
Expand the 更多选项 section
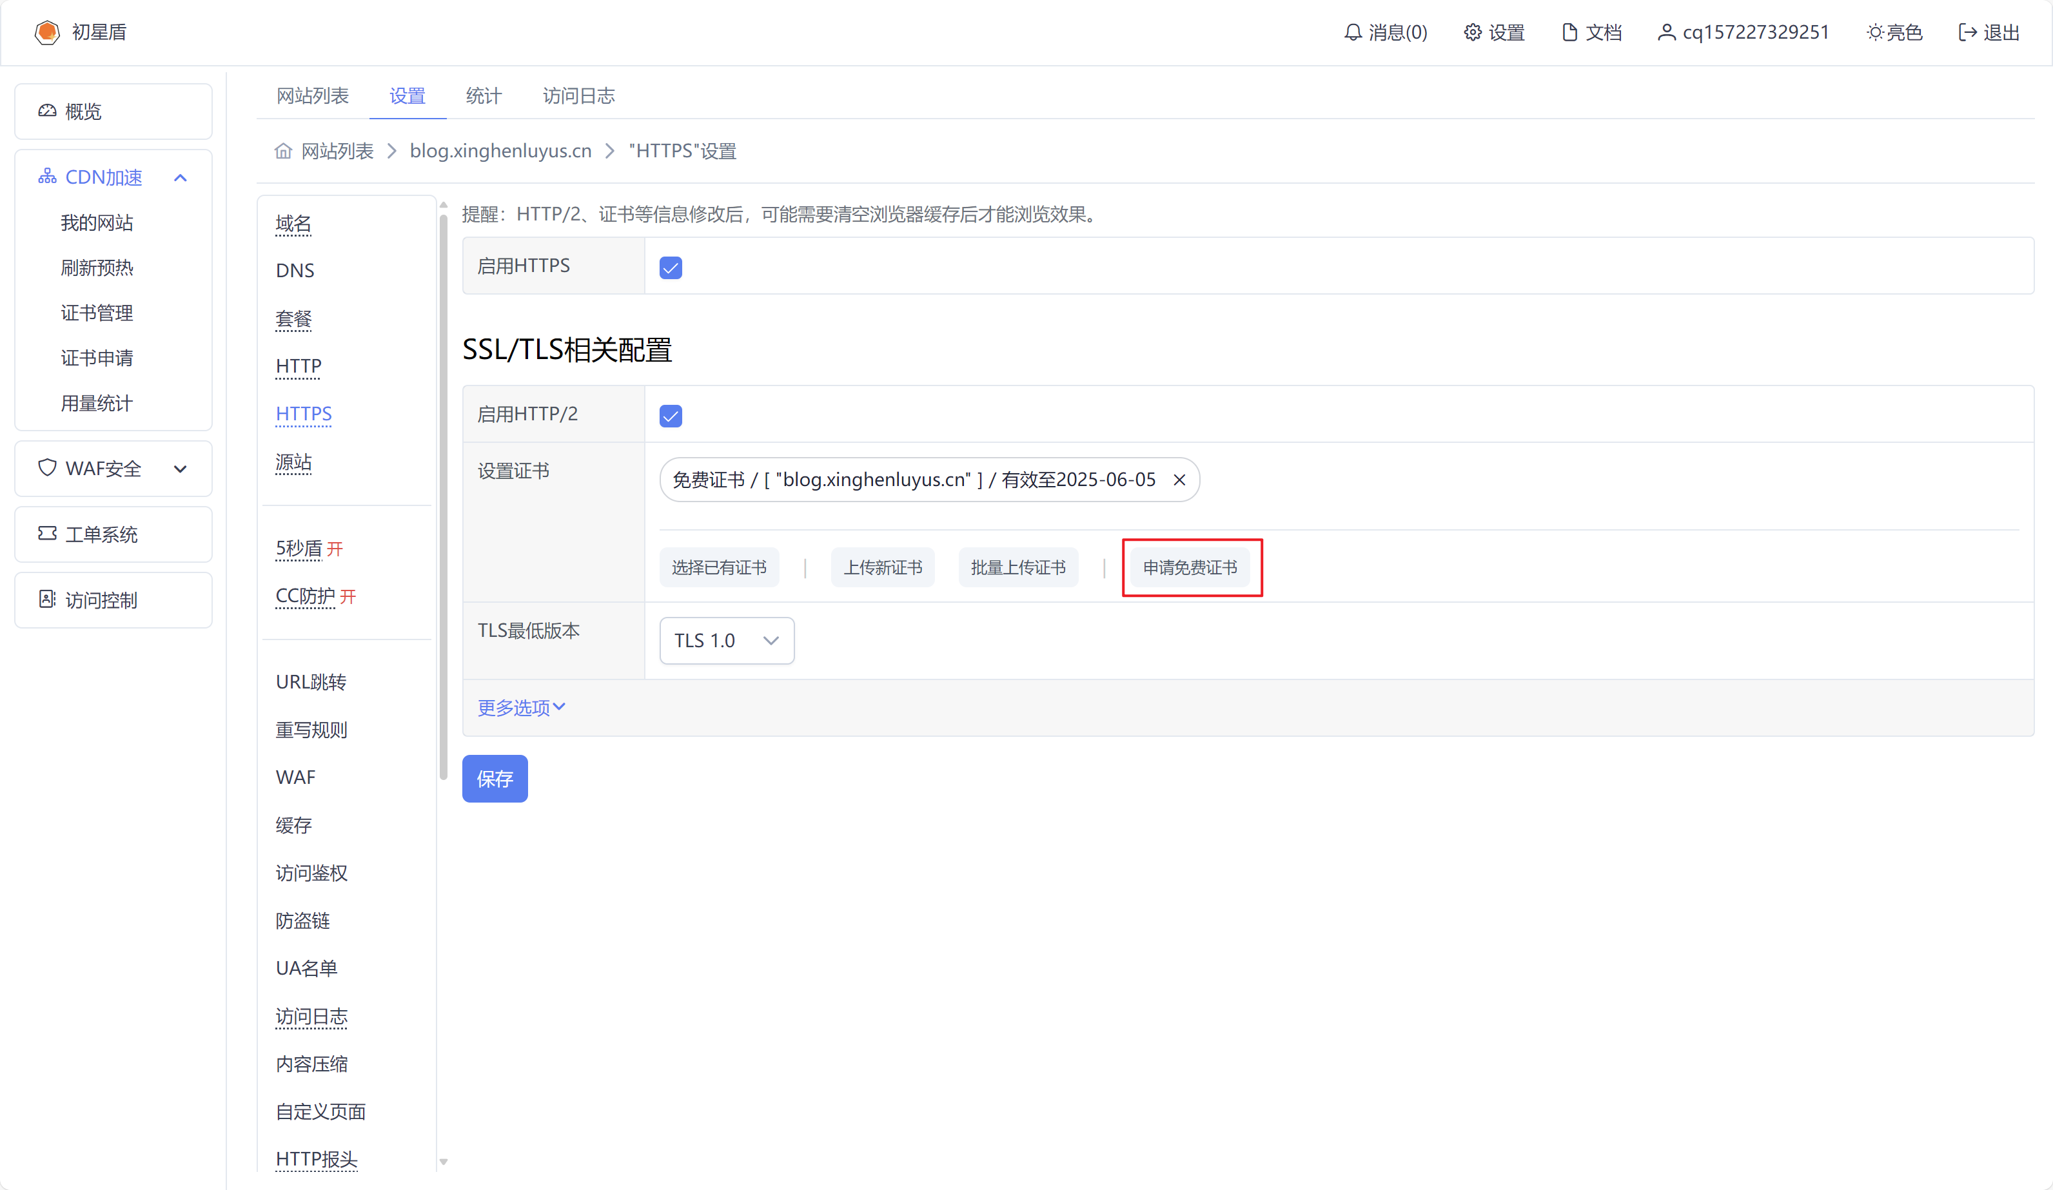click(522, 708)
